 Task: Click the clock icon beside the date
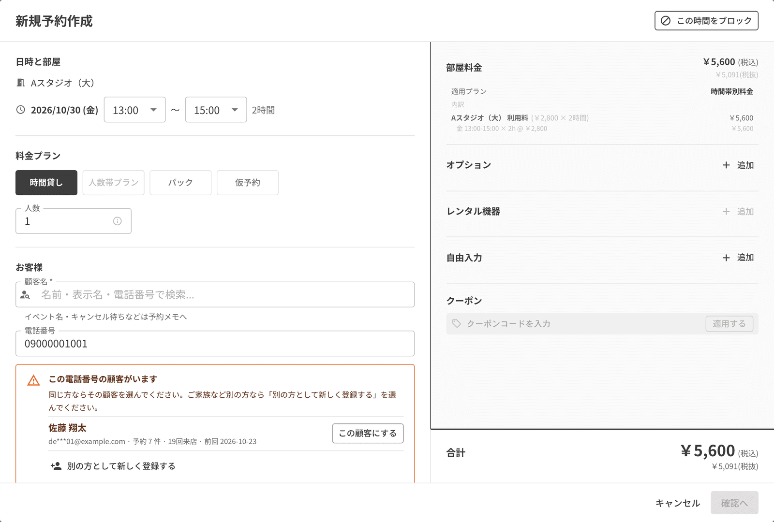tap(20, 110)
